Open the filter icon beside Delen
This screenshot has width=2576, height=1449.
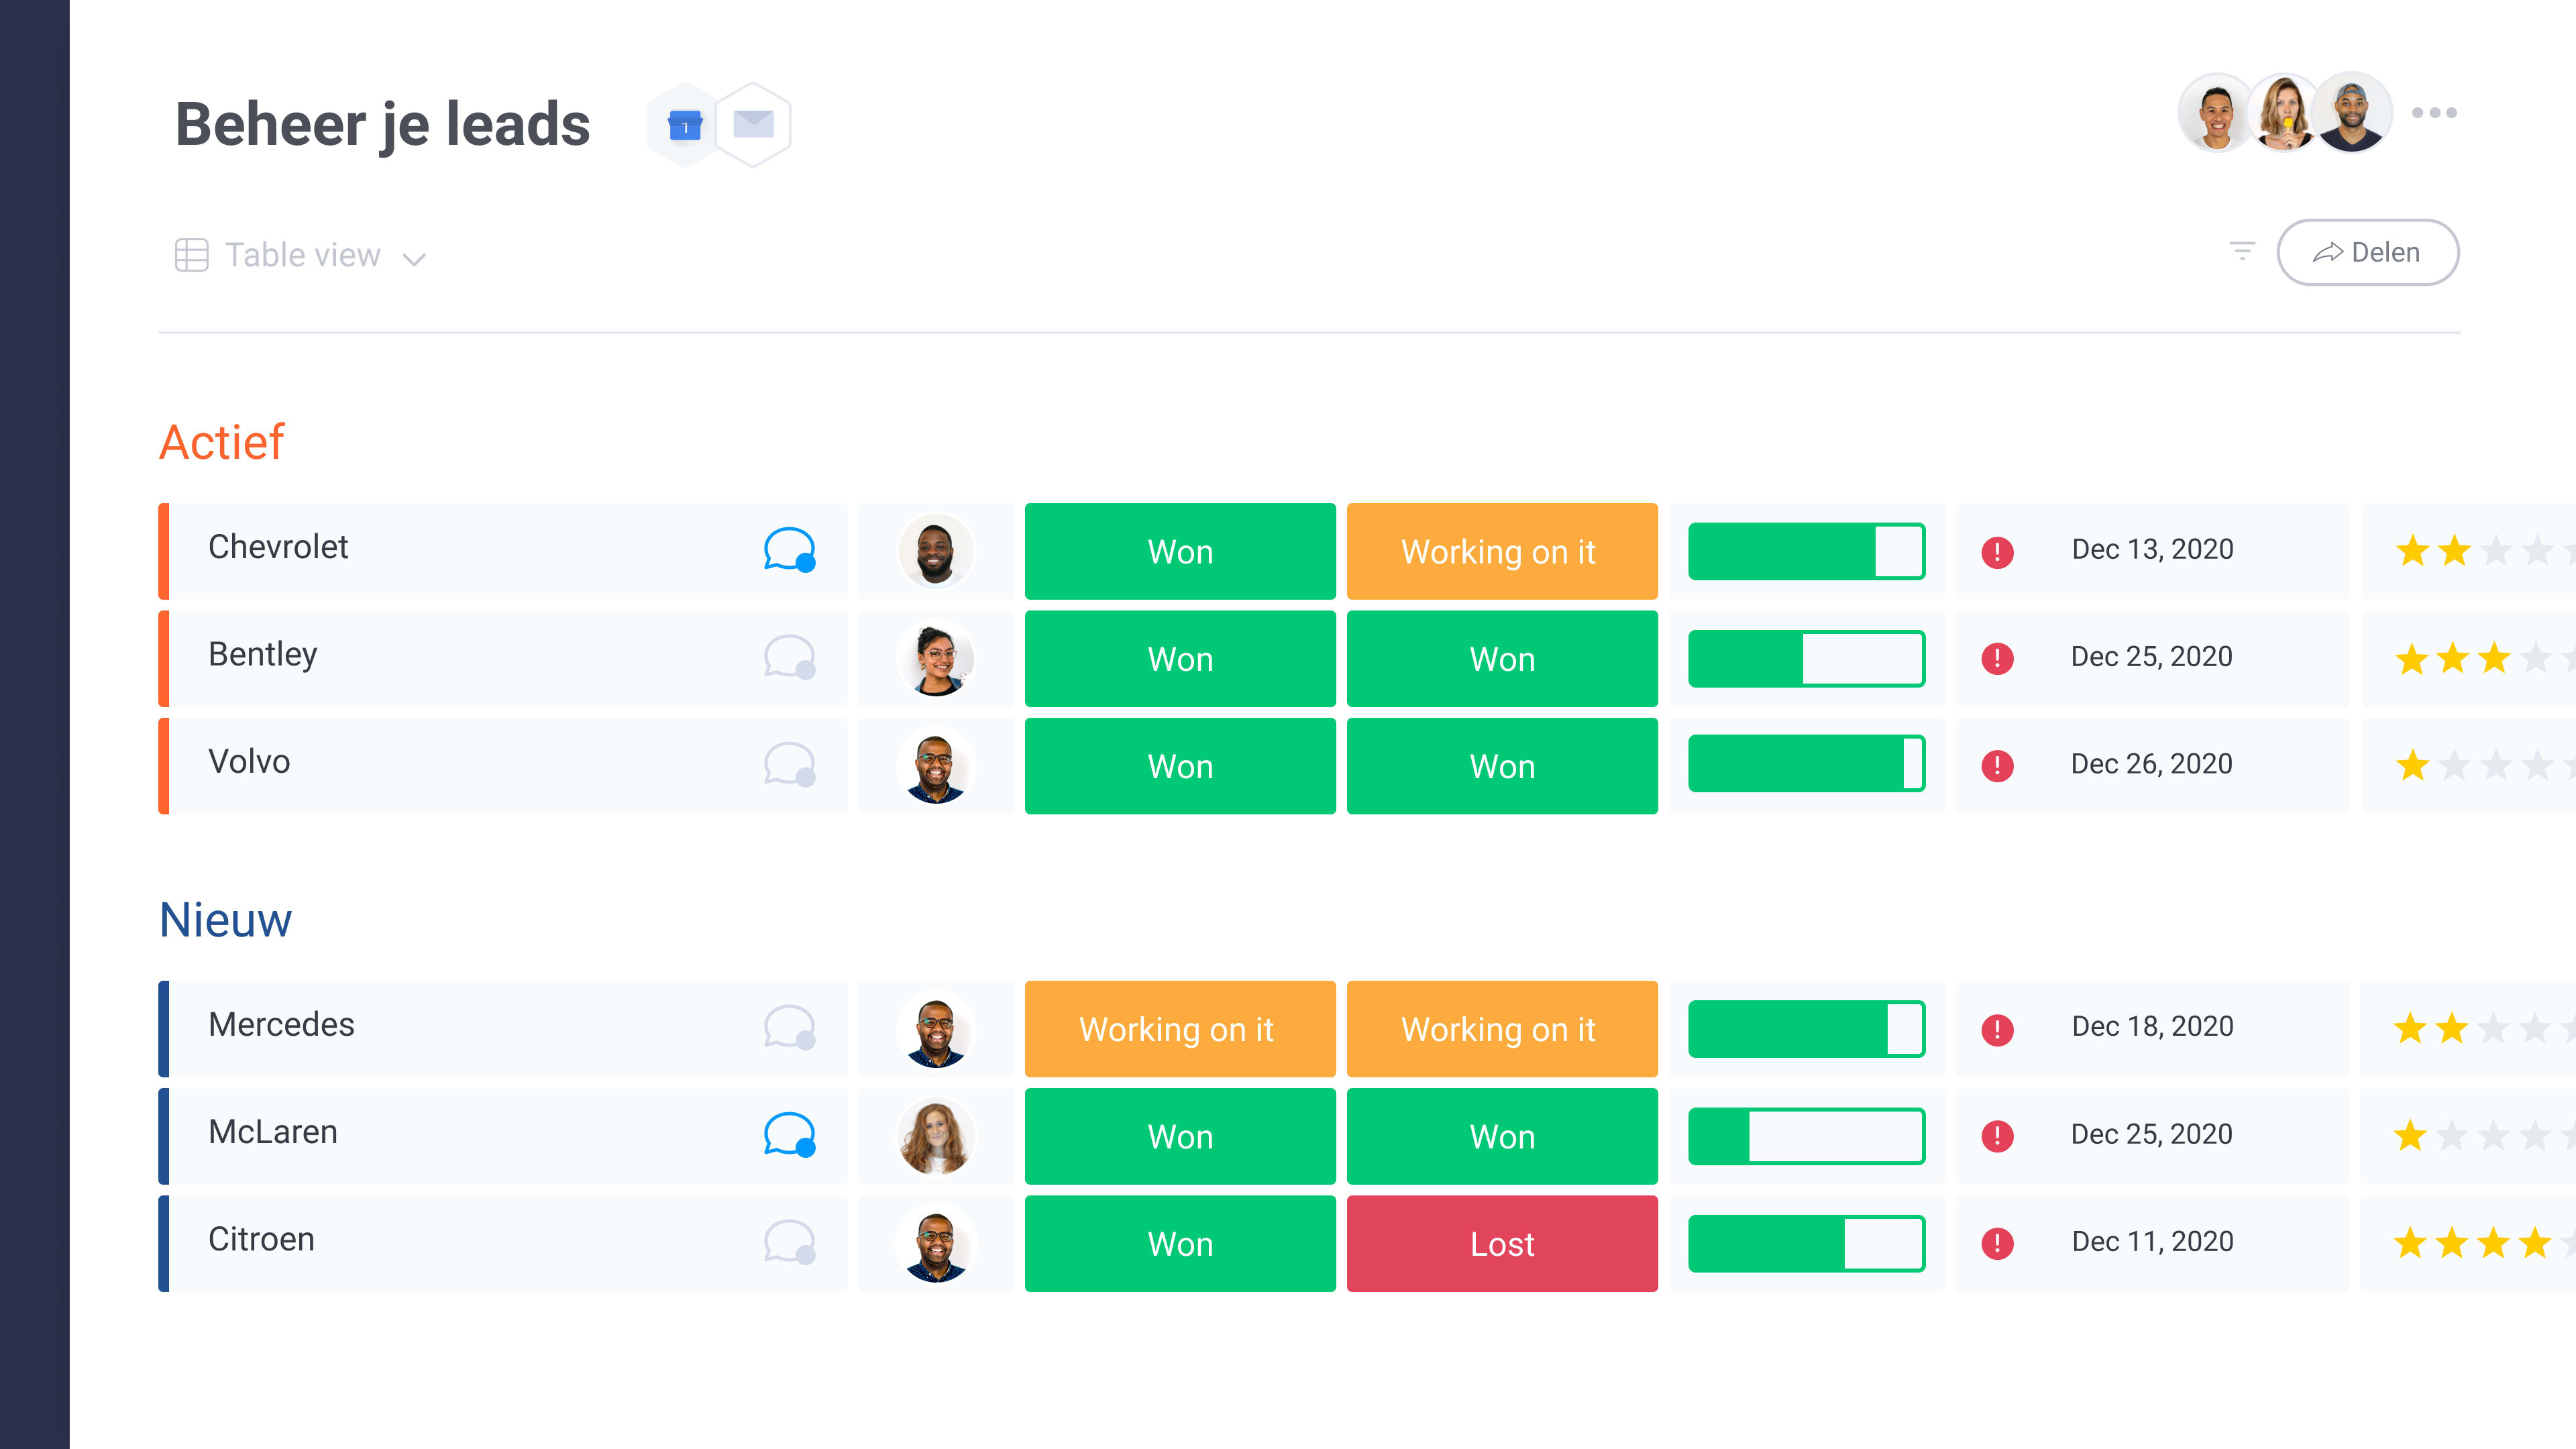point(2243,251)
